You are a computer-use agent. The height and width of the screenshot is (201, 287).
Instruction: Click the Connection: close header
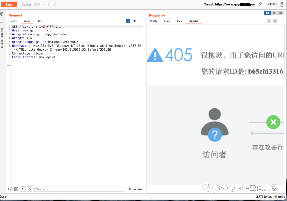[x=27, y=53]
